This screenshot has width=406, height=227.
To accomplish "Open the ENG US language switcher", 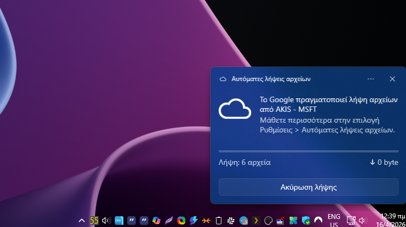I will coord(334,221).
